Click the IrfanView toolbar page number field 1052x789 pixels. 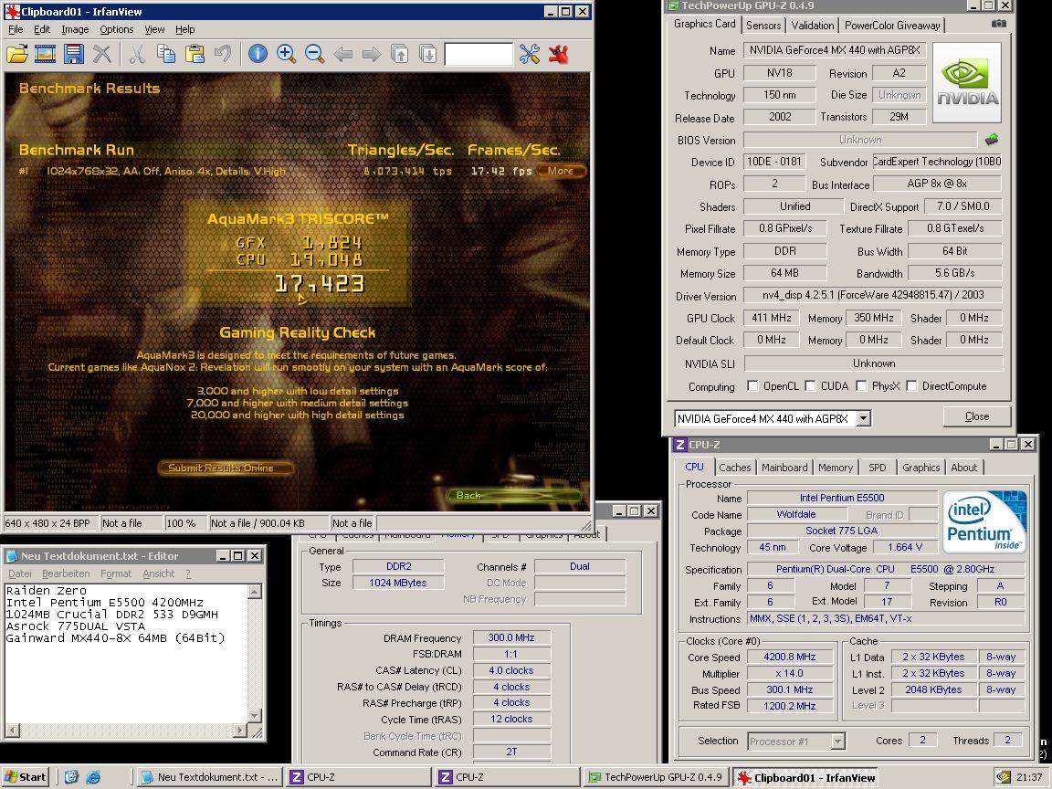click(x=479, y=54)
